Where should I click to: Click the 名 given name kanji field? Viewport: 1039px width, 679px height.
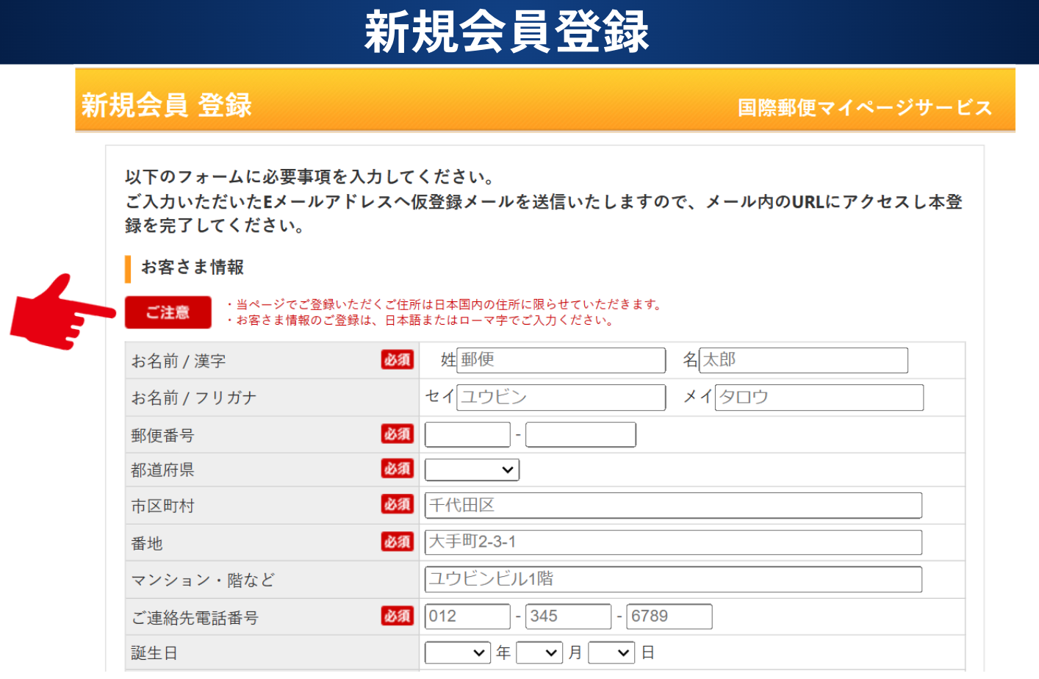pos(803,360)
